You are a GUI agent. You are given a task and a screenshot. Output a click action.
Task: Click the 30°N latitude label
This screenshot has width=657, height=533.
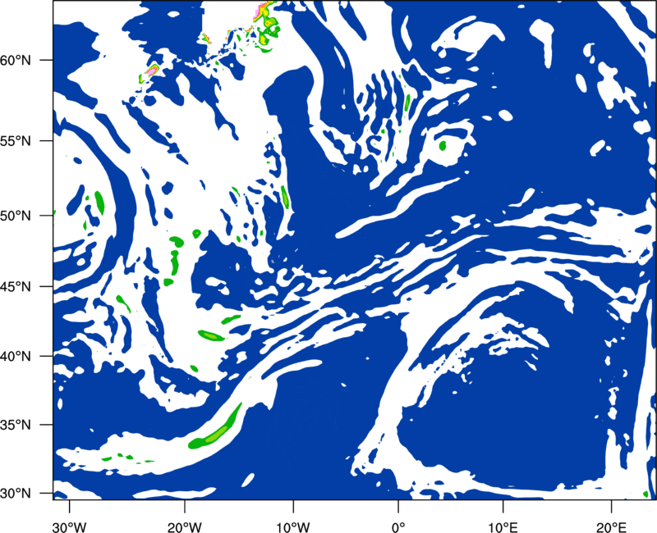(x=16, y=493)
